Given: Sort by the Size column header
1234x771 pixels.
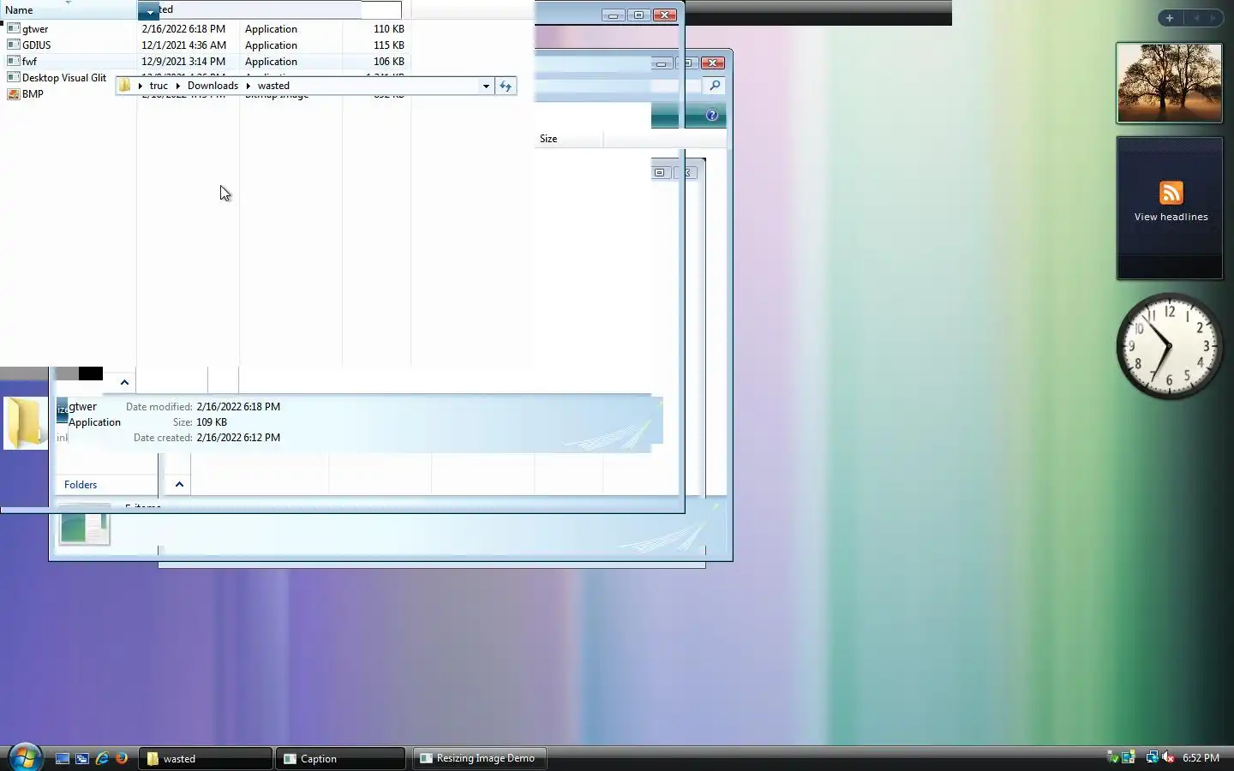Looking at the screenshot, I should tap(548, 139).
